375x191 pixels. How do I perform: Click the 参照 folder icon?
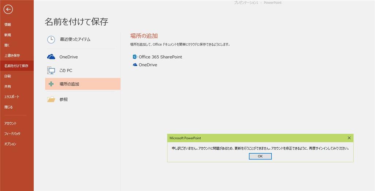click(x=51, y=99)
